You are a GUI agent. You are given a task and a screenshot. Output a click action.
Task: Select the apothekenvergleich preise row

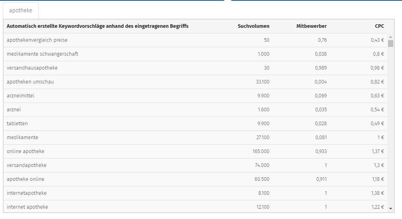[x=195, y=40]
